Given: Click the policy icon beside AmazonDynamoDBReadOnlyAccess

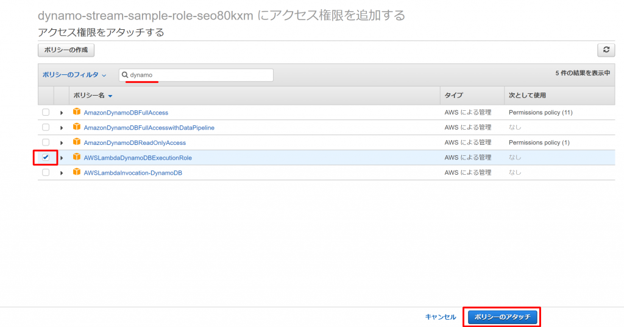Looking at the screenshot, I should 76,142.
